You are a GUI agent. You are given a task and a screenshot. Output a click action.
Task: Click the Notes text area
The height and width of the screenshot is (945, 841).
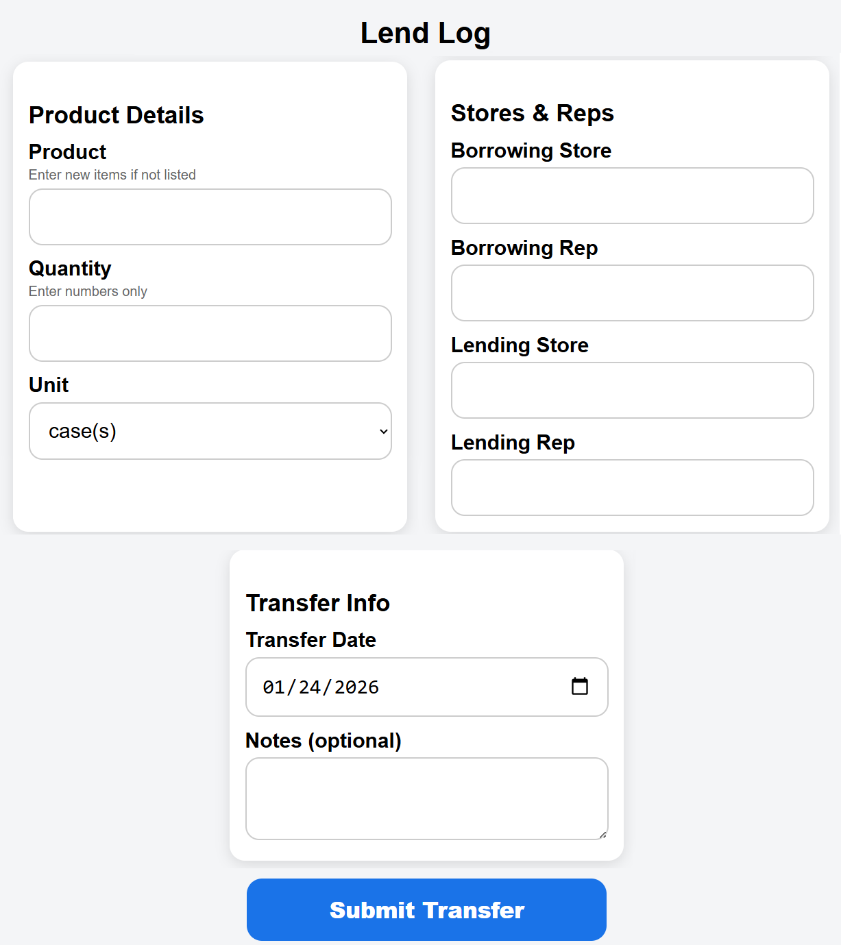(x=426, y=798)
